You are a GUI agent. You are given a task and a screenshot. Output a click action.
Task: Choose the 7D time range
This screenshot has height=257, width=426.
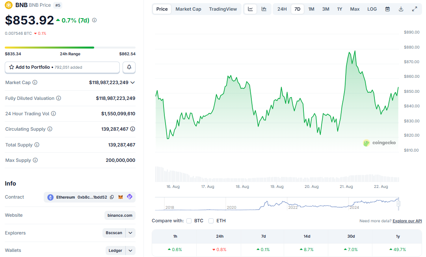298,9
